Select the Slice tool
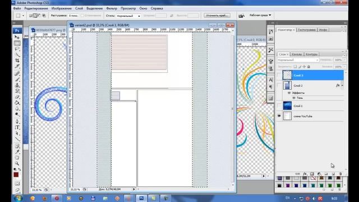 click(17, 66)
